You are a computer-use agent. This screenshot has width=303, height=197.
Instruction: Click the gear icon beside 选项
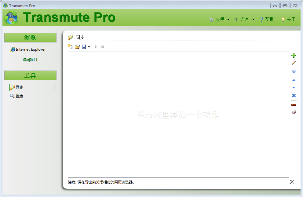[x=211, y=20]
